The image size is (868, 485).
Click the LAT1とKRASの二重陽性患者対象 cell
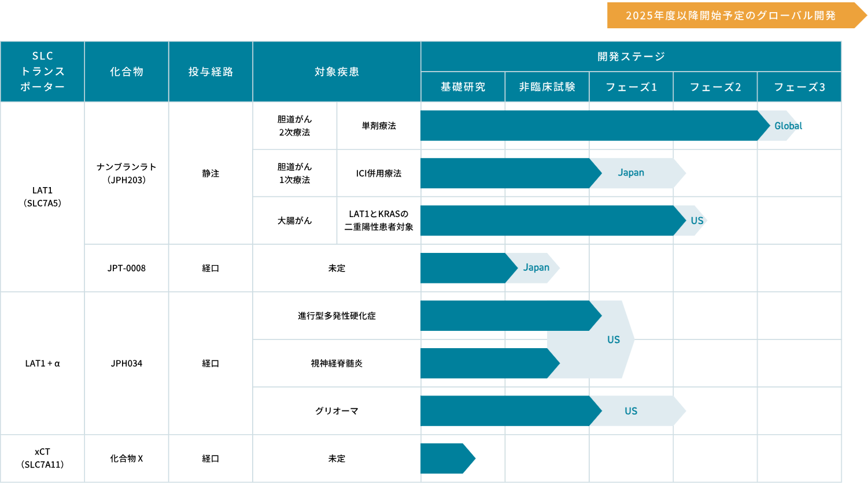(379, 221)
